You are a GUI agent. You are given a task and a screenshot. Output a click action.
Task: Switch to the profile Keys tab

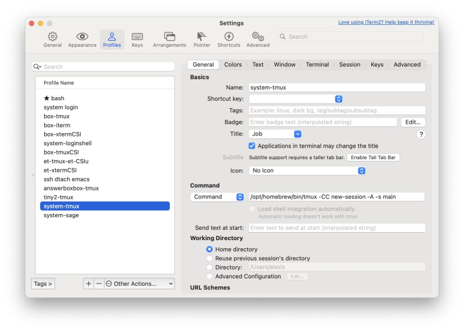tap(376, 65)
